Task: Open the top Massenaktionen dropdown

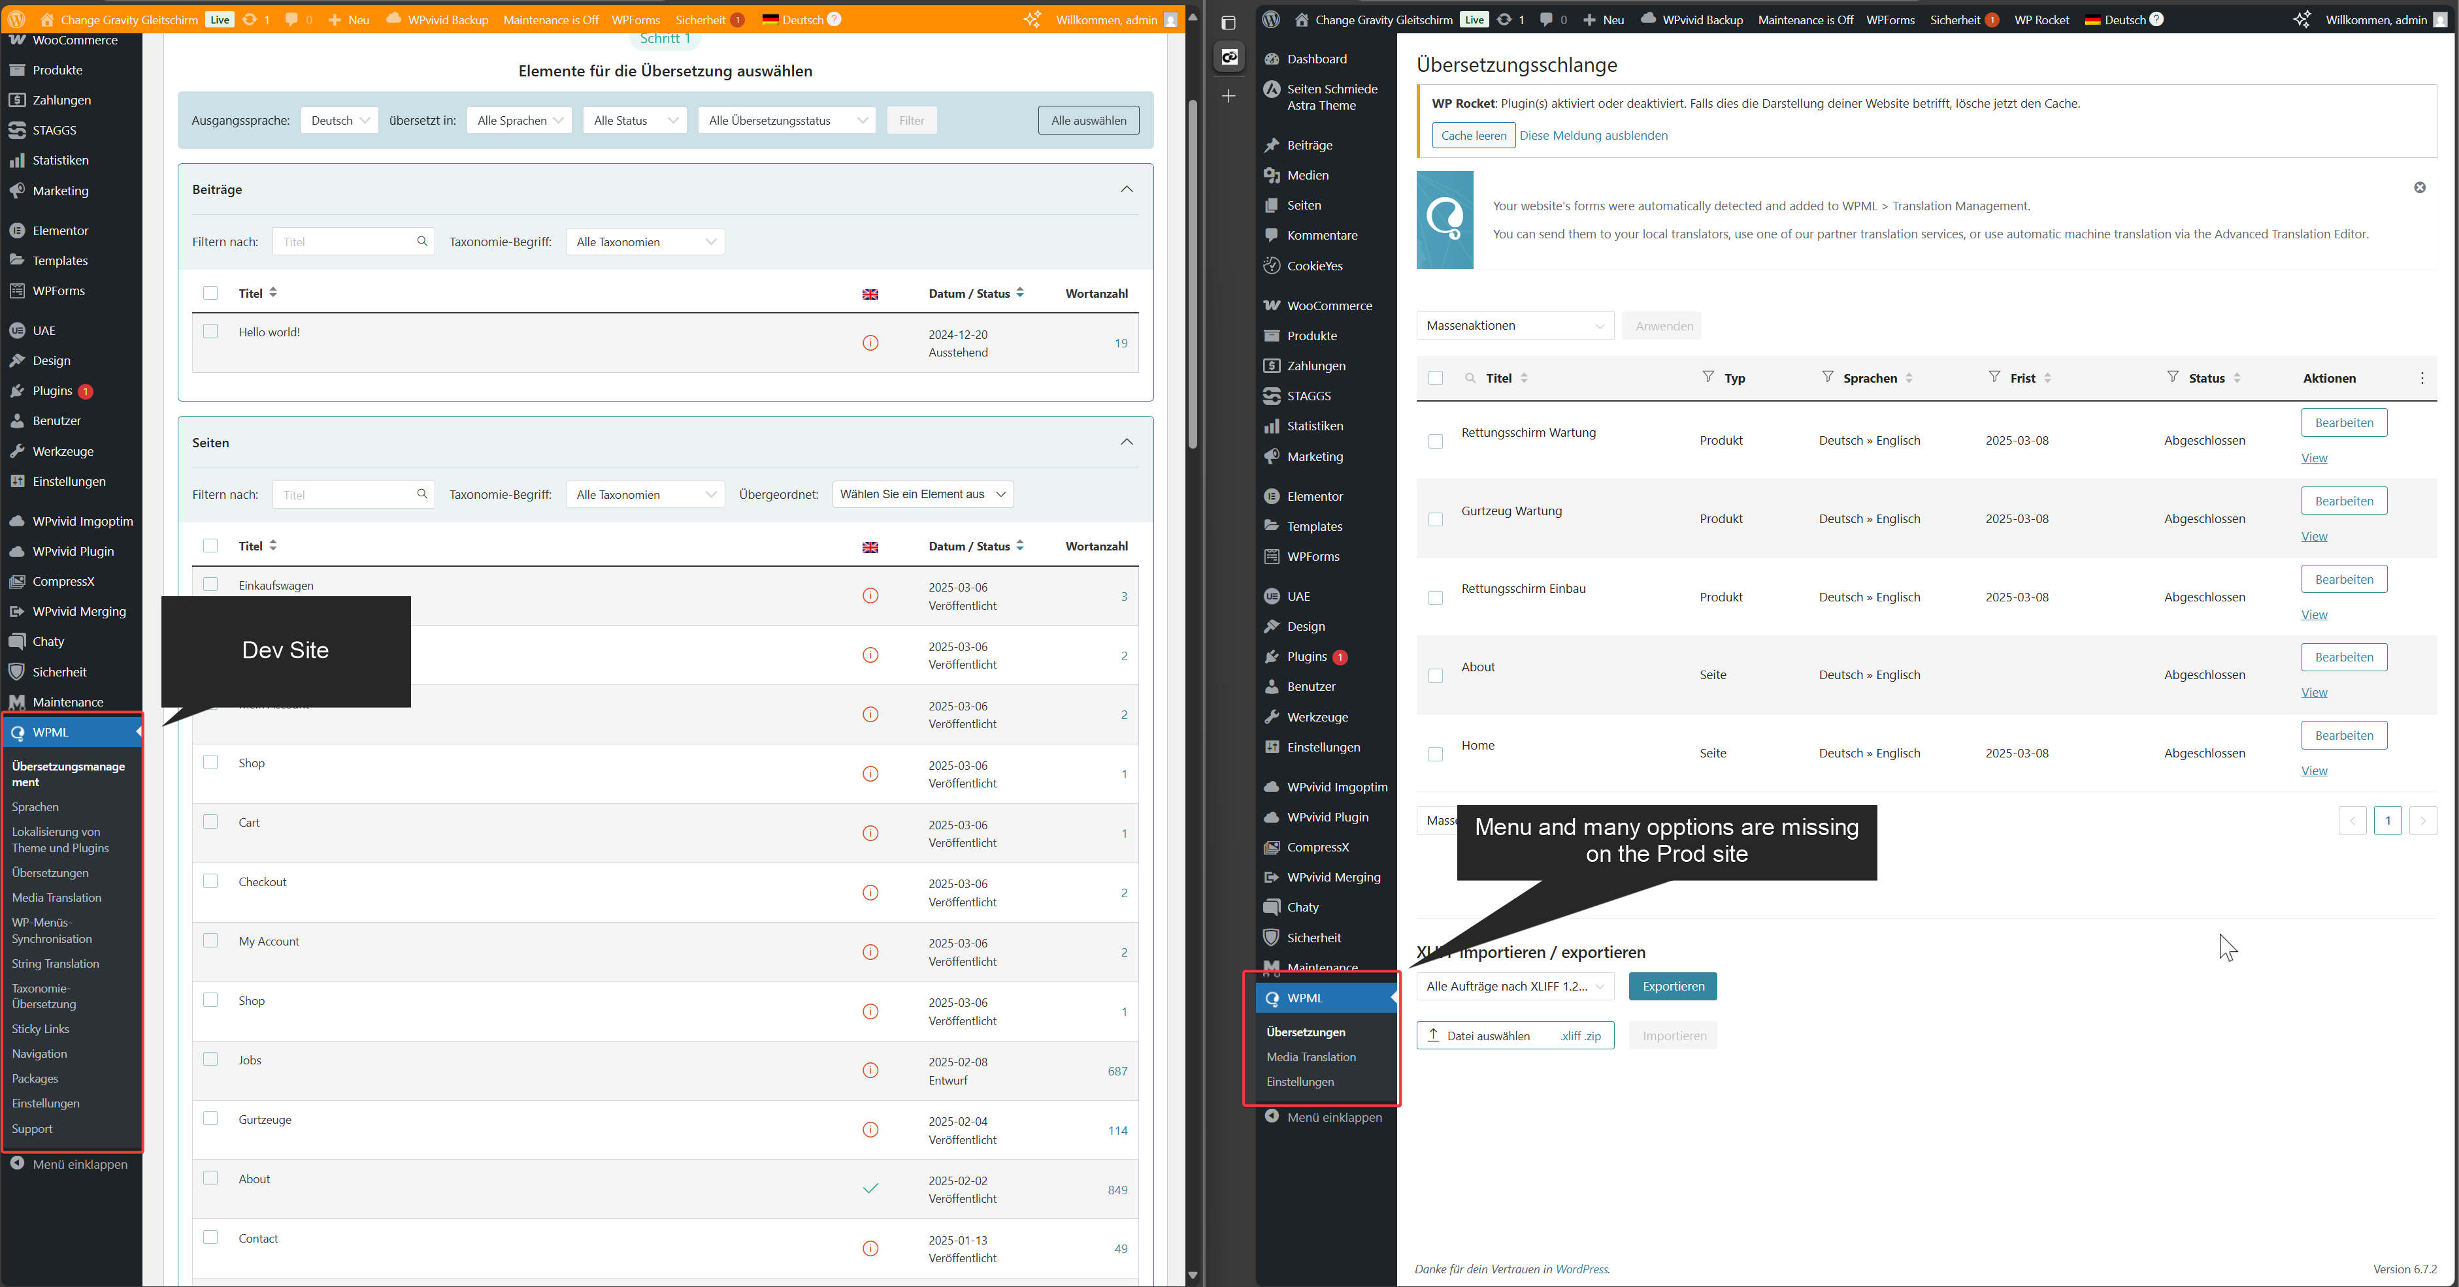Action: 1515,325
